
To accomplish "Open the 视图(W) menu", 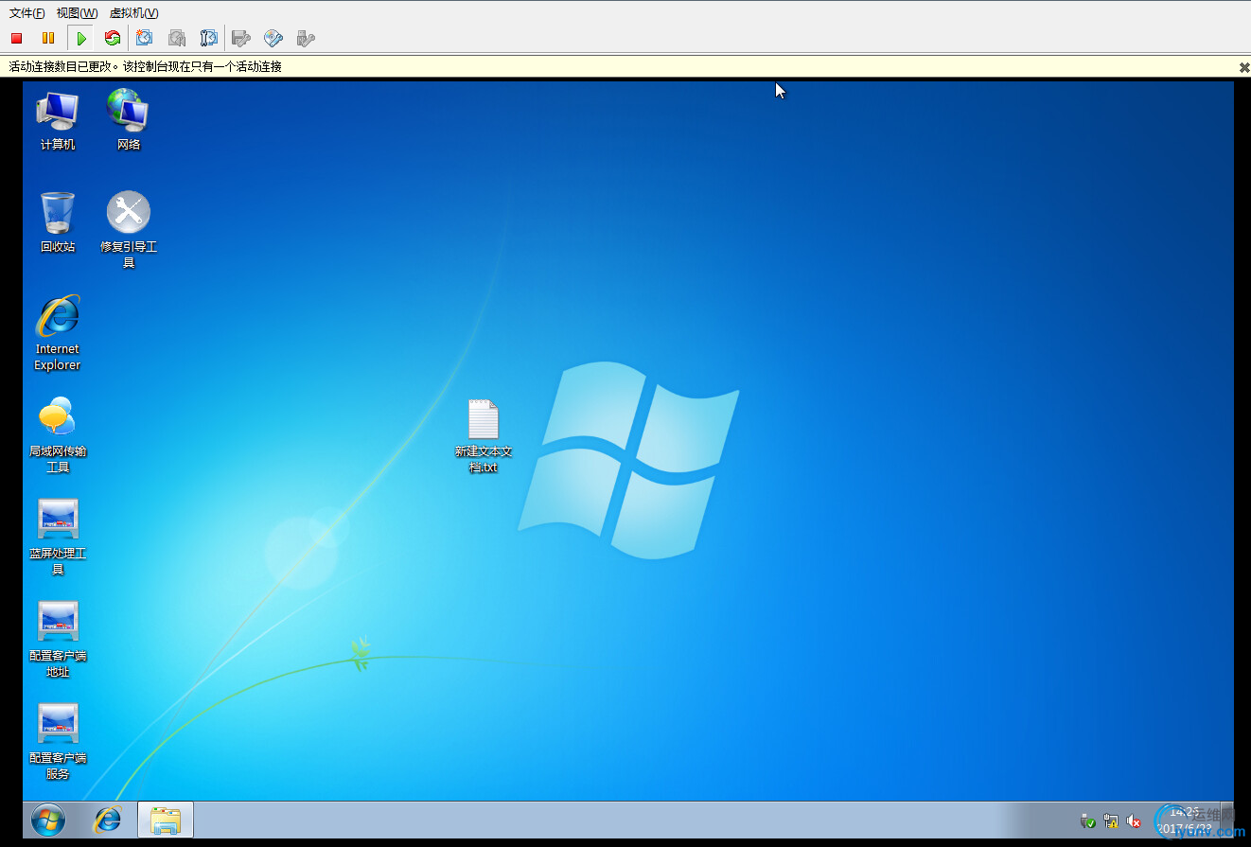I will [77, 13].
